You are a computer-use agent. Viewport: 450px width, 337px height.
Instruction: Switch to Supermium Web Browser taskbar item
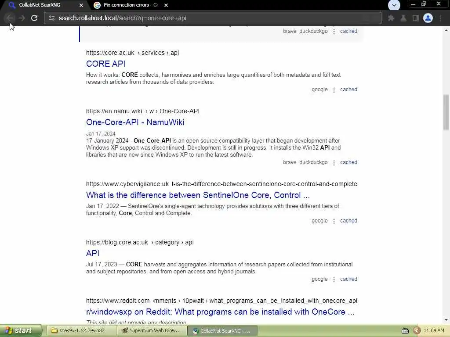(152, 331)
